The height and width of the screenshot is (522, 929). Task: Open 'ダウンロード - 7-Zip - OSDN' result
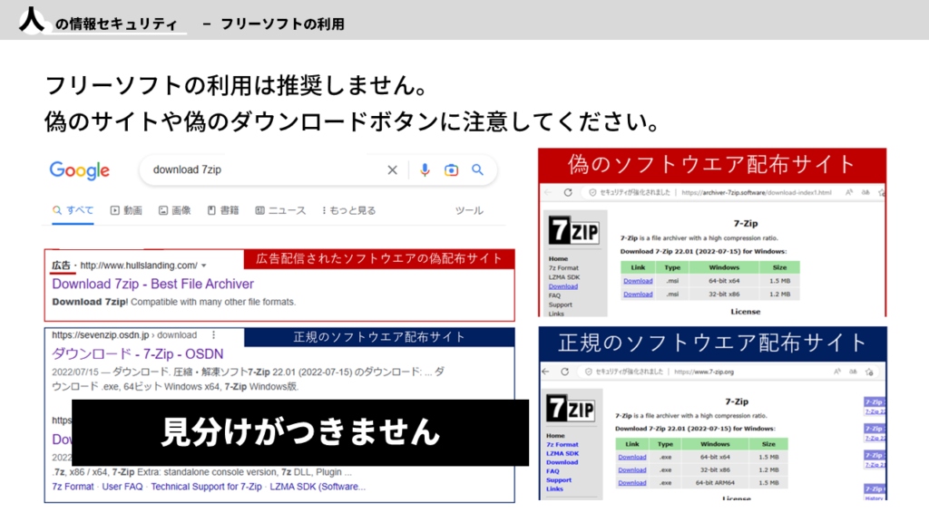(x=138, y=354)
